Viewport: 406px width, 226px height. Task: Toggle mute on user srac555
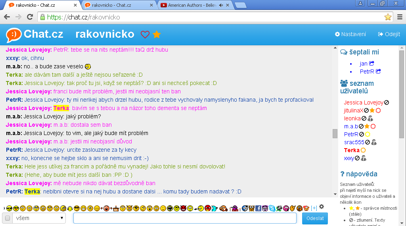(368, 142)
